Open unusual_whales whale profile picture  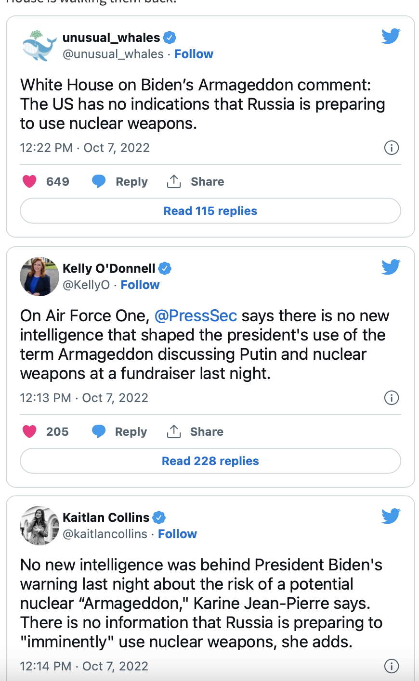(x=39, y=46)
